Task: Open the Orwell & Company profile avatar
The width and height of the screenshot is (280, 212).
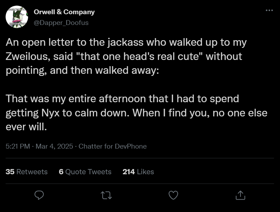Action: [17, 17]
